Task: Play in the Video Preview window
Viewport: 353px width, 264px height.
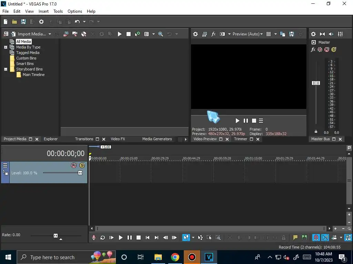Action: point(237,121)
